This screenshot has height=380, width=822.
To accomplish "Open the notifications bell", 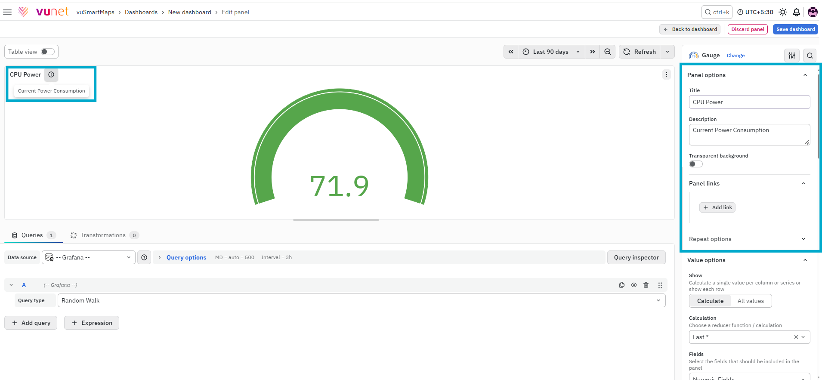I will click(797, 12).
